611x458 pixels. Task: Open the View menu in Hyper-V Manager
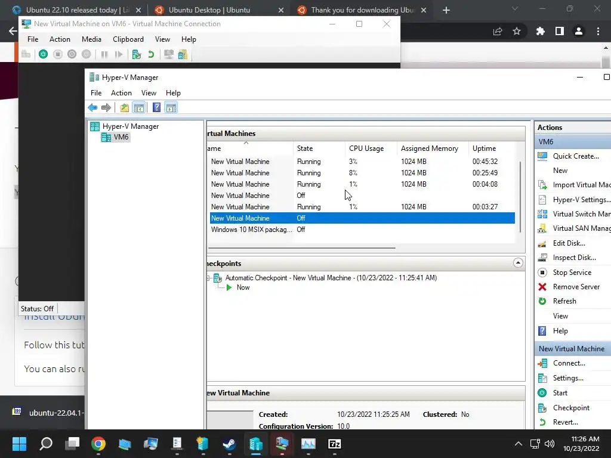tap(149, 93)
